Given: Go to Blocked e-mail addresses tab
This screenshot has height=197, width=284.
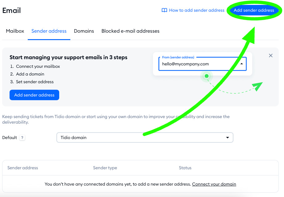Looking at the screenshot, I should pyautogui.click(x=130, y=31).
